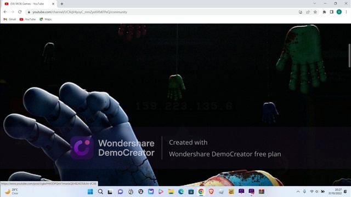Open the Windows Start menu
The width and height of the screenshot is (351, 197).
click(90, 192)
